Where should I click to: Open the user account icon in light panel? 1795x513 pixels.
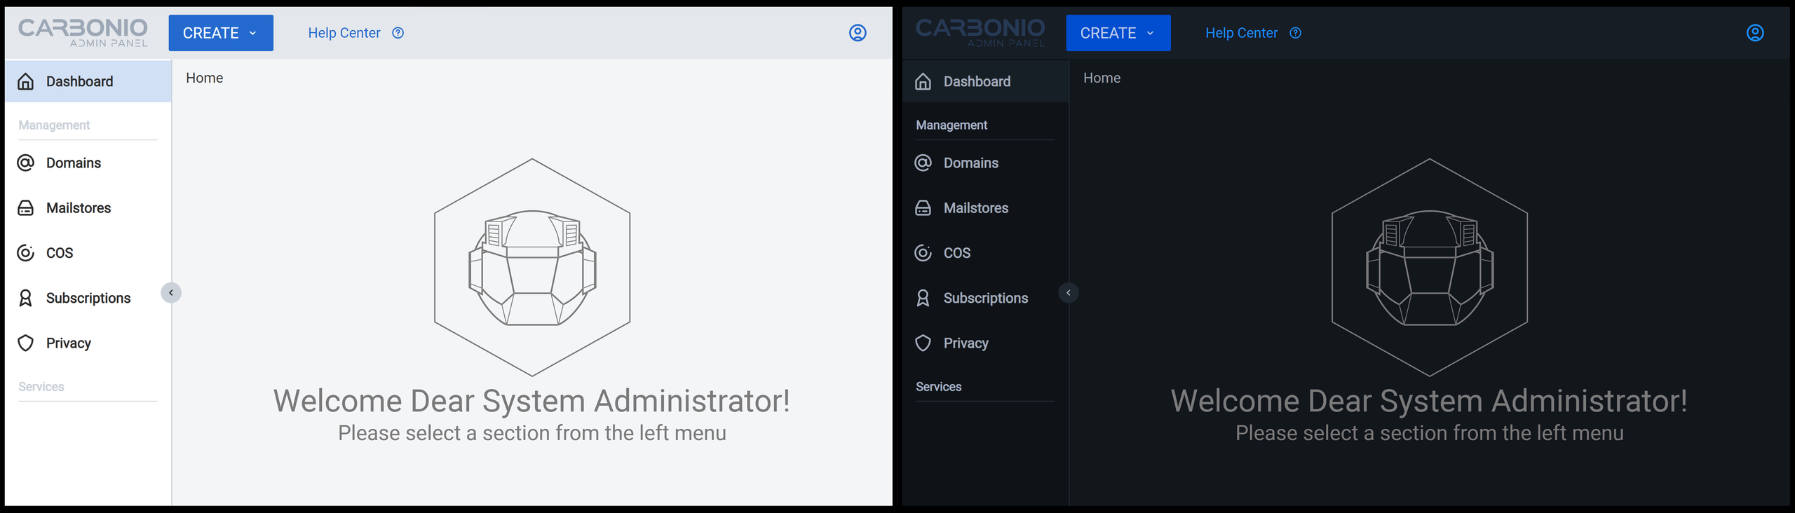click(858, 33)
